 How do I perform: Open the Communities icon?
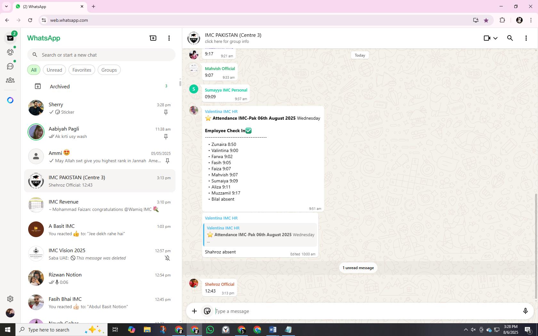[10, 80]
